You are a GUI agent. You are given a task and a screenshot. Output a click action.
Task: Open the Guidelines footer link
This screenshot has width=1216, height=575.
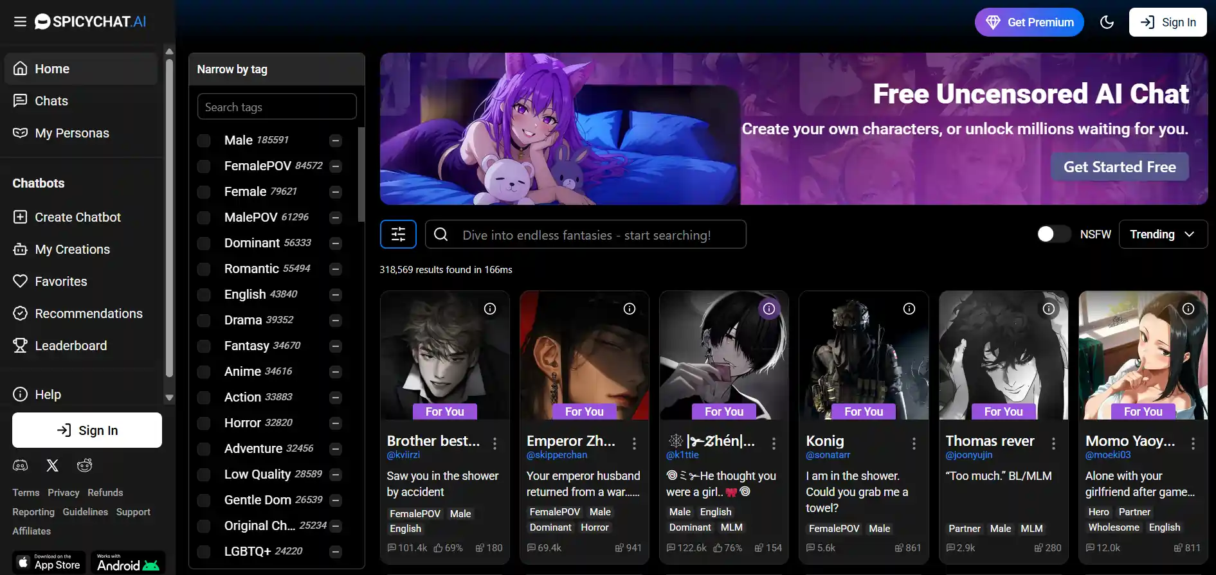click(86, 512)
